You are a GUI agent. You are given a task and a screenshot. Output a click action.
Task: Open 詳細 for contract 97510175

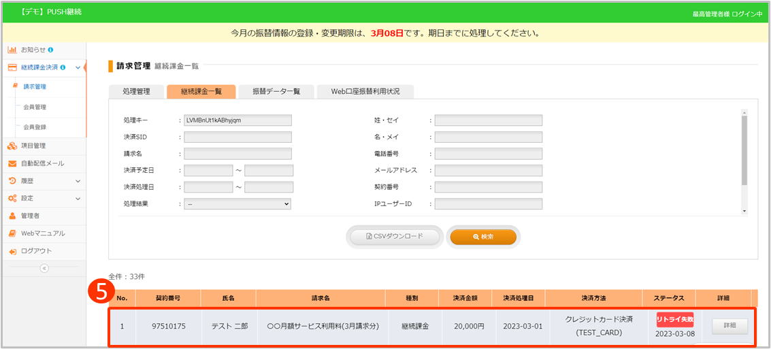coord(729,327)
